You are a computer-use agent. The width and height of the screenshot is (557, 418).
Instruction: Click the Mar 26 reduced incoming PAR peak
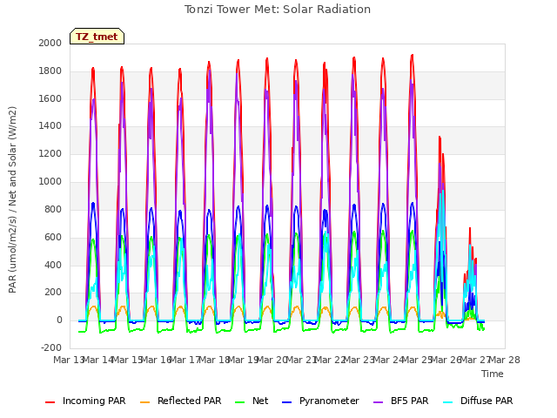click(x=440, y=138)
